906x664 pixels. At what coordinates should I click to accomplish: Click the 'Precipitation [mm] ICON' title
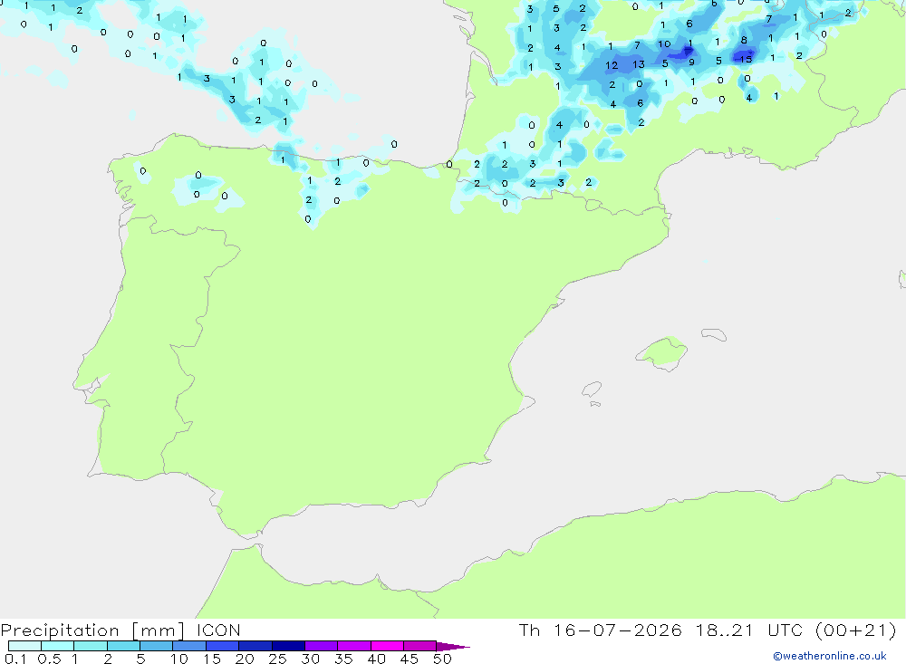[x=120, y=630]
